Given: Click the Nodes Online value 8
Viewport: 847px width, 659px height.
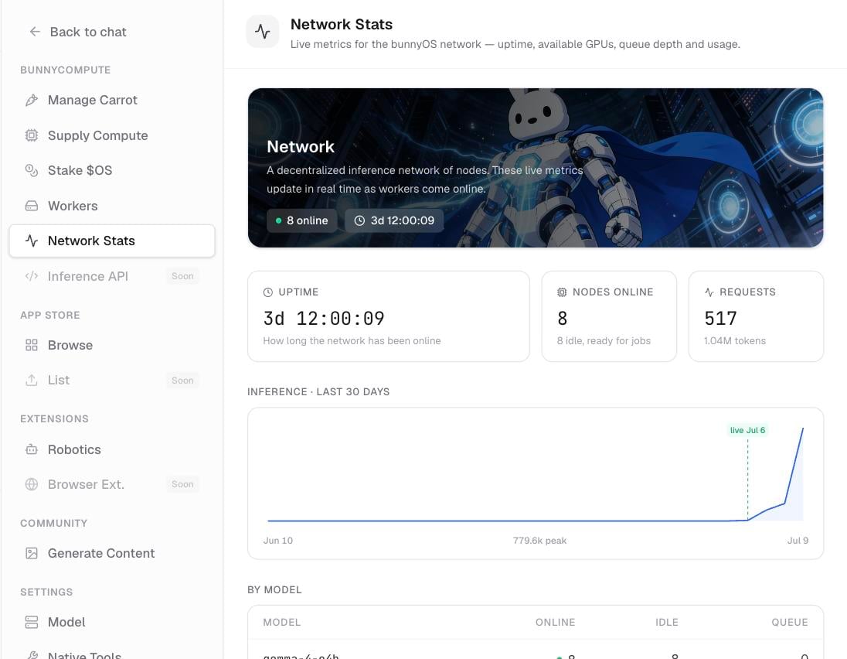Looking at the screenshot, I should click(x=563, y=319).
